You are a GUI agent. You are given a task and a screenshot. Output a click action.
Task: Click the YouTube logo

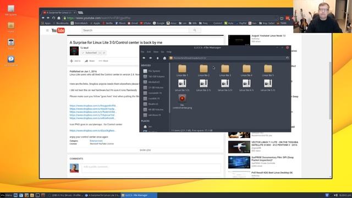pos(58,30)
